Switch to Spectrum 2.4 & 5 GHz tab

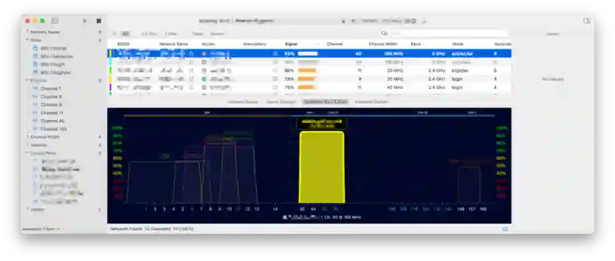click(x=325, y=102)
